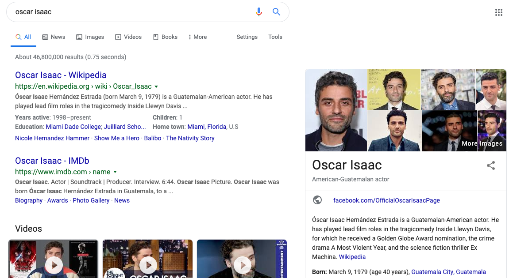Switch to the Videos tab

pos(128,37)
